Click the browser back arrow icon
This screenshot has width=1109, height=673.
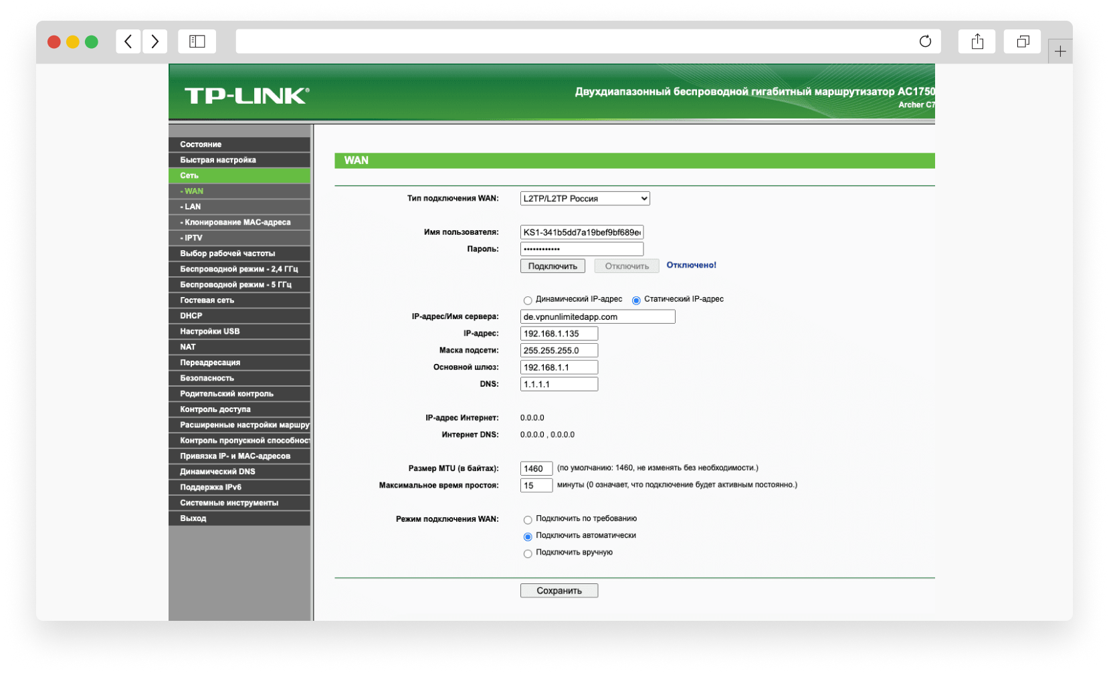click(x=128, y=41)
